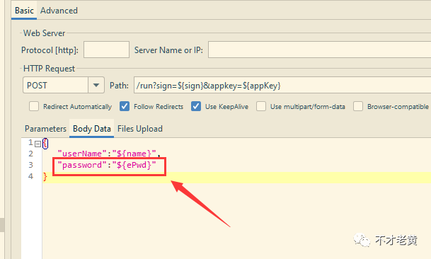Enable Redirect Automatically checkbox
This screenshot has width=431, height=259.
tap(34, 106)
